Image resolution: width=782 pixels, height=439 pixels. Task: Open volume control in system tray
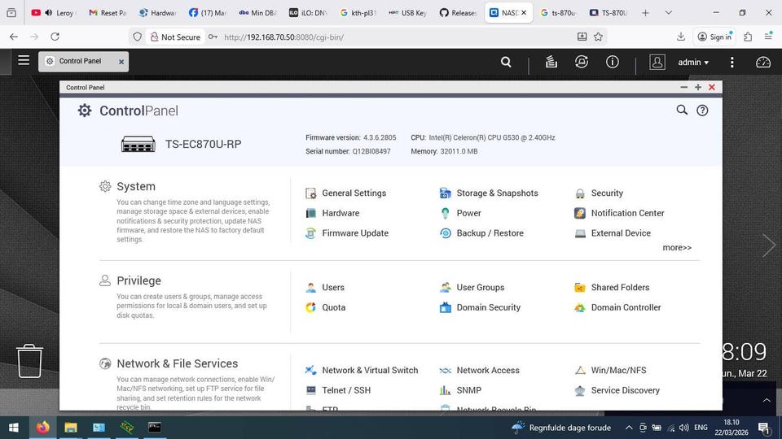(x=684, y=428)
